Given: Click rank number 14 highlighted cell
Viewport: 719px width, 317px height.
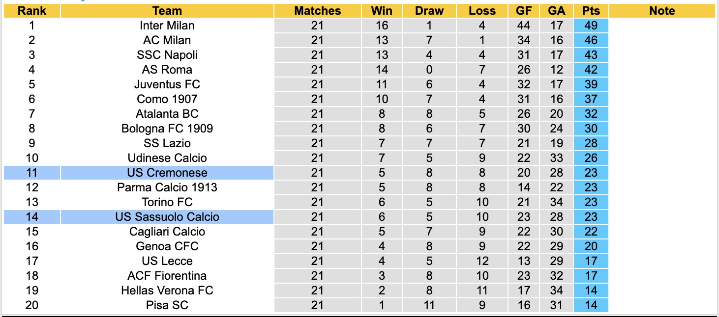Looking at the screenshot, I should tap(31, 217).
